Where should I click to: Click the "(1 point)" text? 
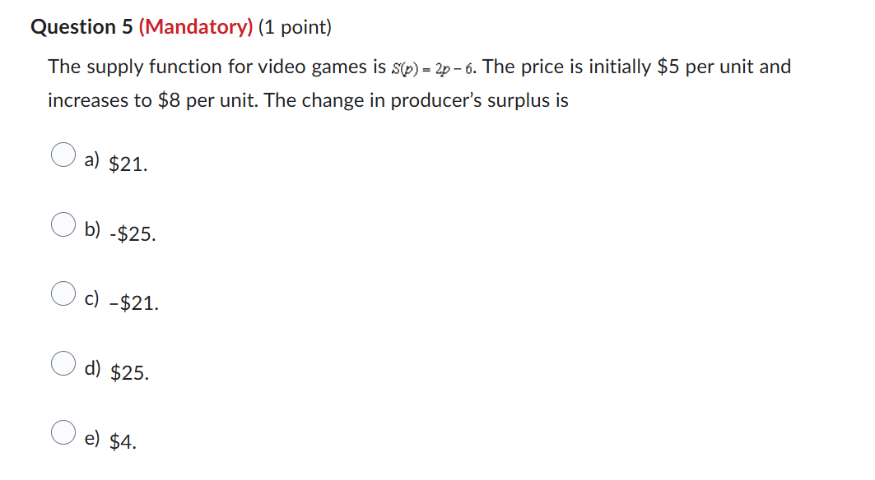click(296, 26)
